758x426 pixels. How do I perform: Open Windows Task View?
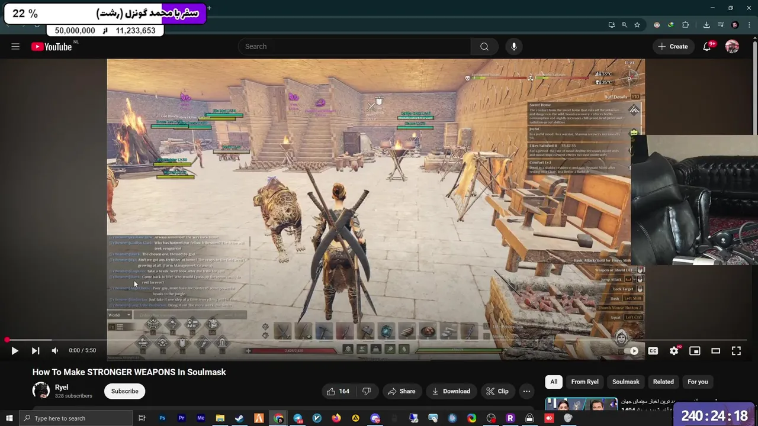click(142, 418)
